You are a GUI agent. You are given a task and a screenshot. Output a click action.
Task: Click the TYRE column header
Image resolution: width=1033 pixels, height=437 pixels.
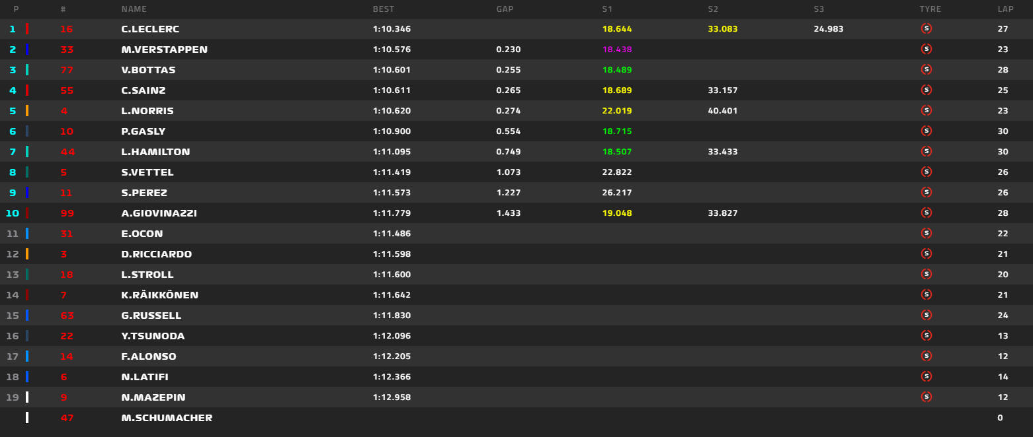tap(930, 9)
